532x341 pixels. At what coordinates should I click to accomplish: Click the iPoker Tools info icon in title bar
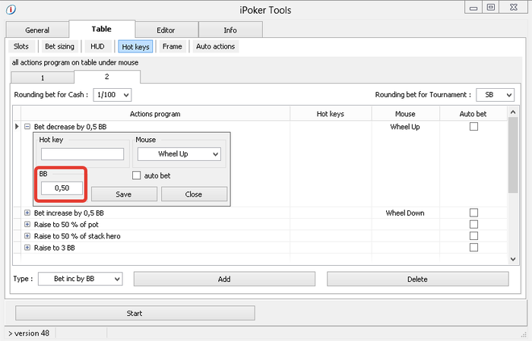[9, 9]
